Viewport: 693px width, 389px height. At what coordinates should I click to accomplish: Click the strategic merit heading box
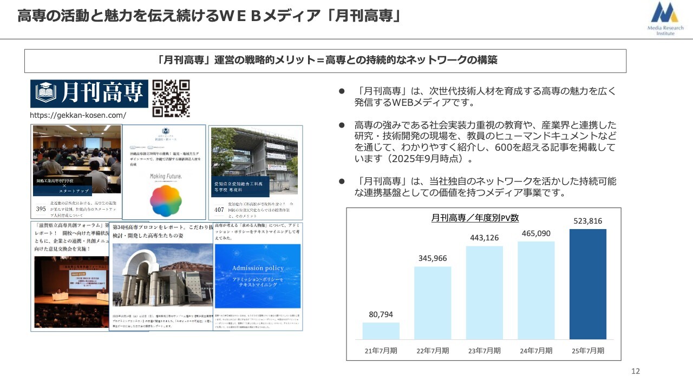[x=325, y=61]
